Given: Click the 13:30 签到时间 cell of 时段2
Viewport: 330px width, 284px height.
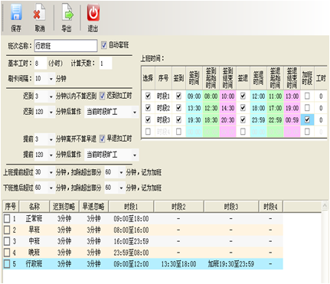Looking at the screenshot, I should 194,108.
